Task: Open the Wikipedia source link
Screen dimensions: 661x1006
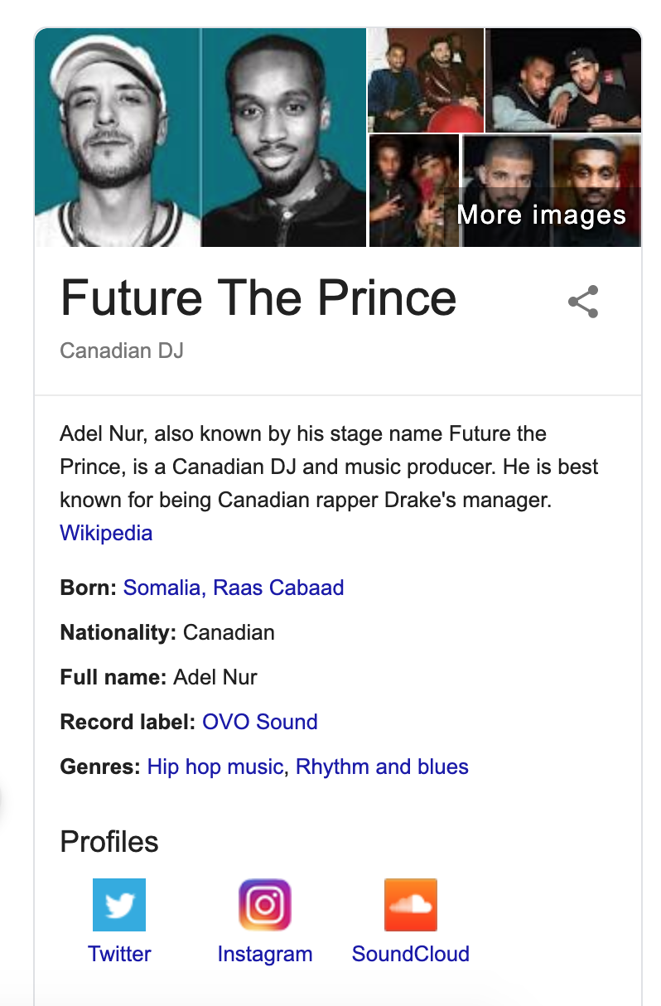Action: pyautogui.click(x=106, y=532)
